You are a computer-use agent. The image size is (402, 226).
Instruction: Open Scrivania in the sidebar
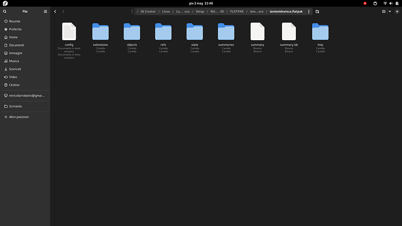[25, 106]
